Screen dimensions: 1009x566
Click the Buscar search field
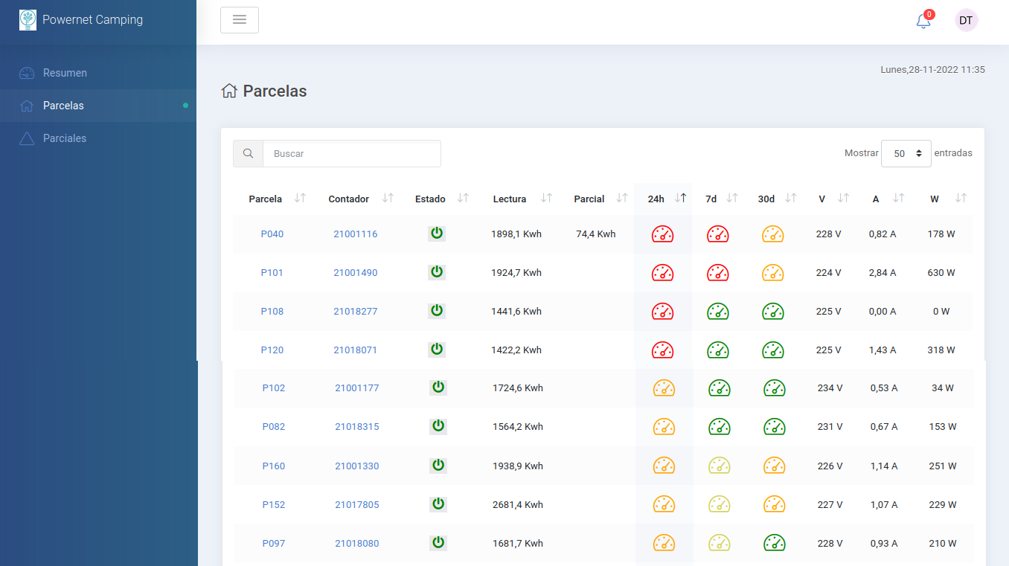coord(352,154)
